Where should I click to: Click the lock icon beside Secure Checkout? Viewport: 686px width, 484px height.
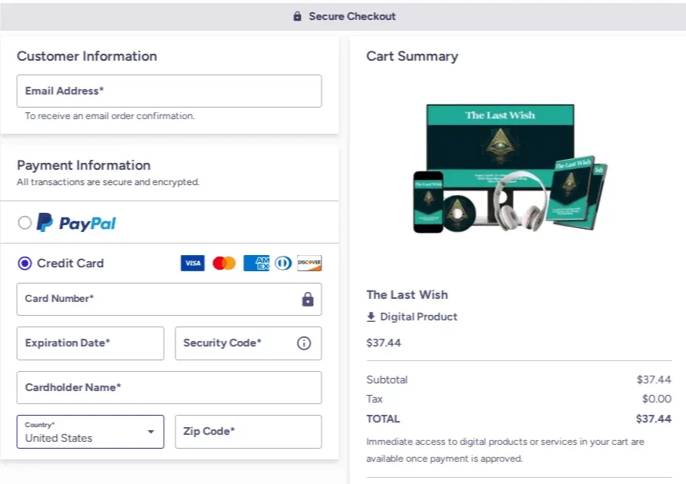(x=296, y=15)
